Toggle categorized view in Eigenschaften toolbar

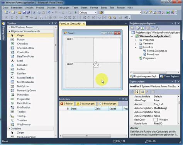click(x=132, y=92)
